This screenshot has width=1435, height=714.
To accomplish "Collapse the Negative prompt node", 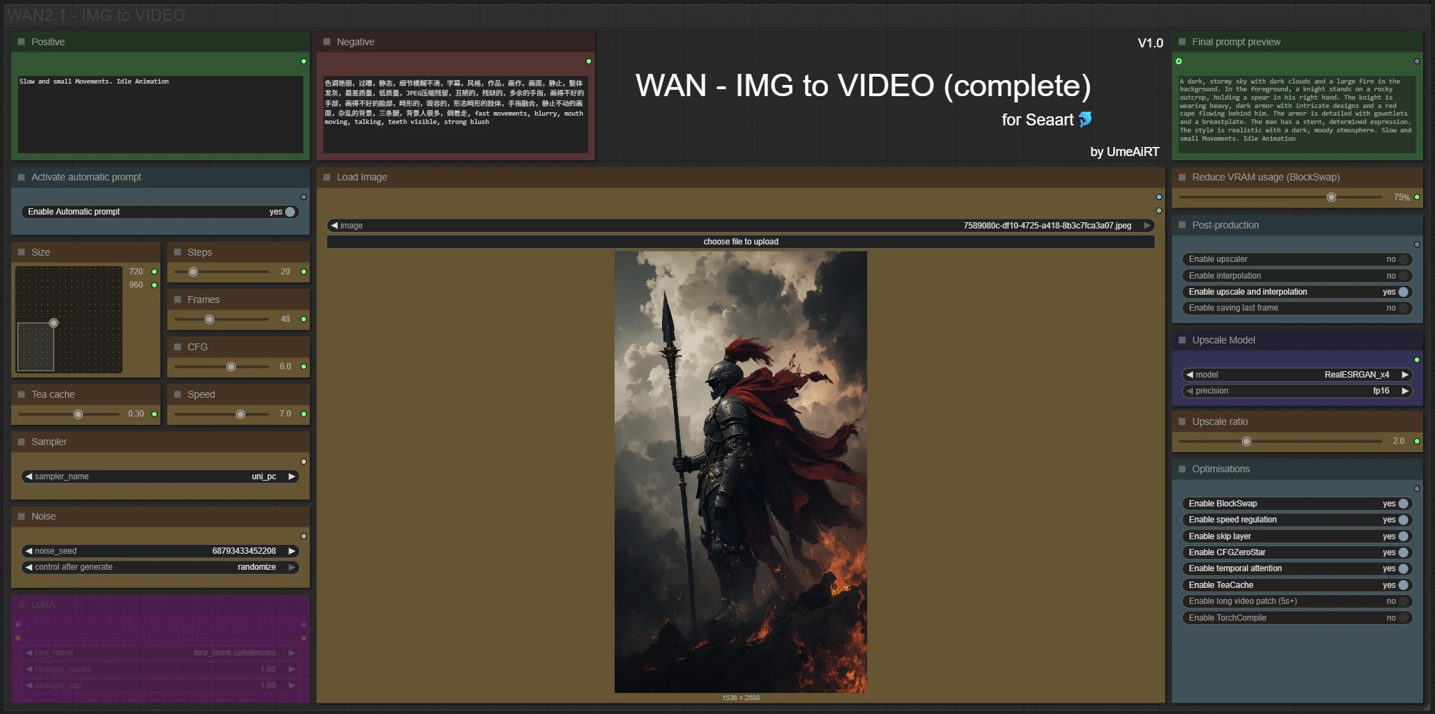I will click(x=327, y=42).
